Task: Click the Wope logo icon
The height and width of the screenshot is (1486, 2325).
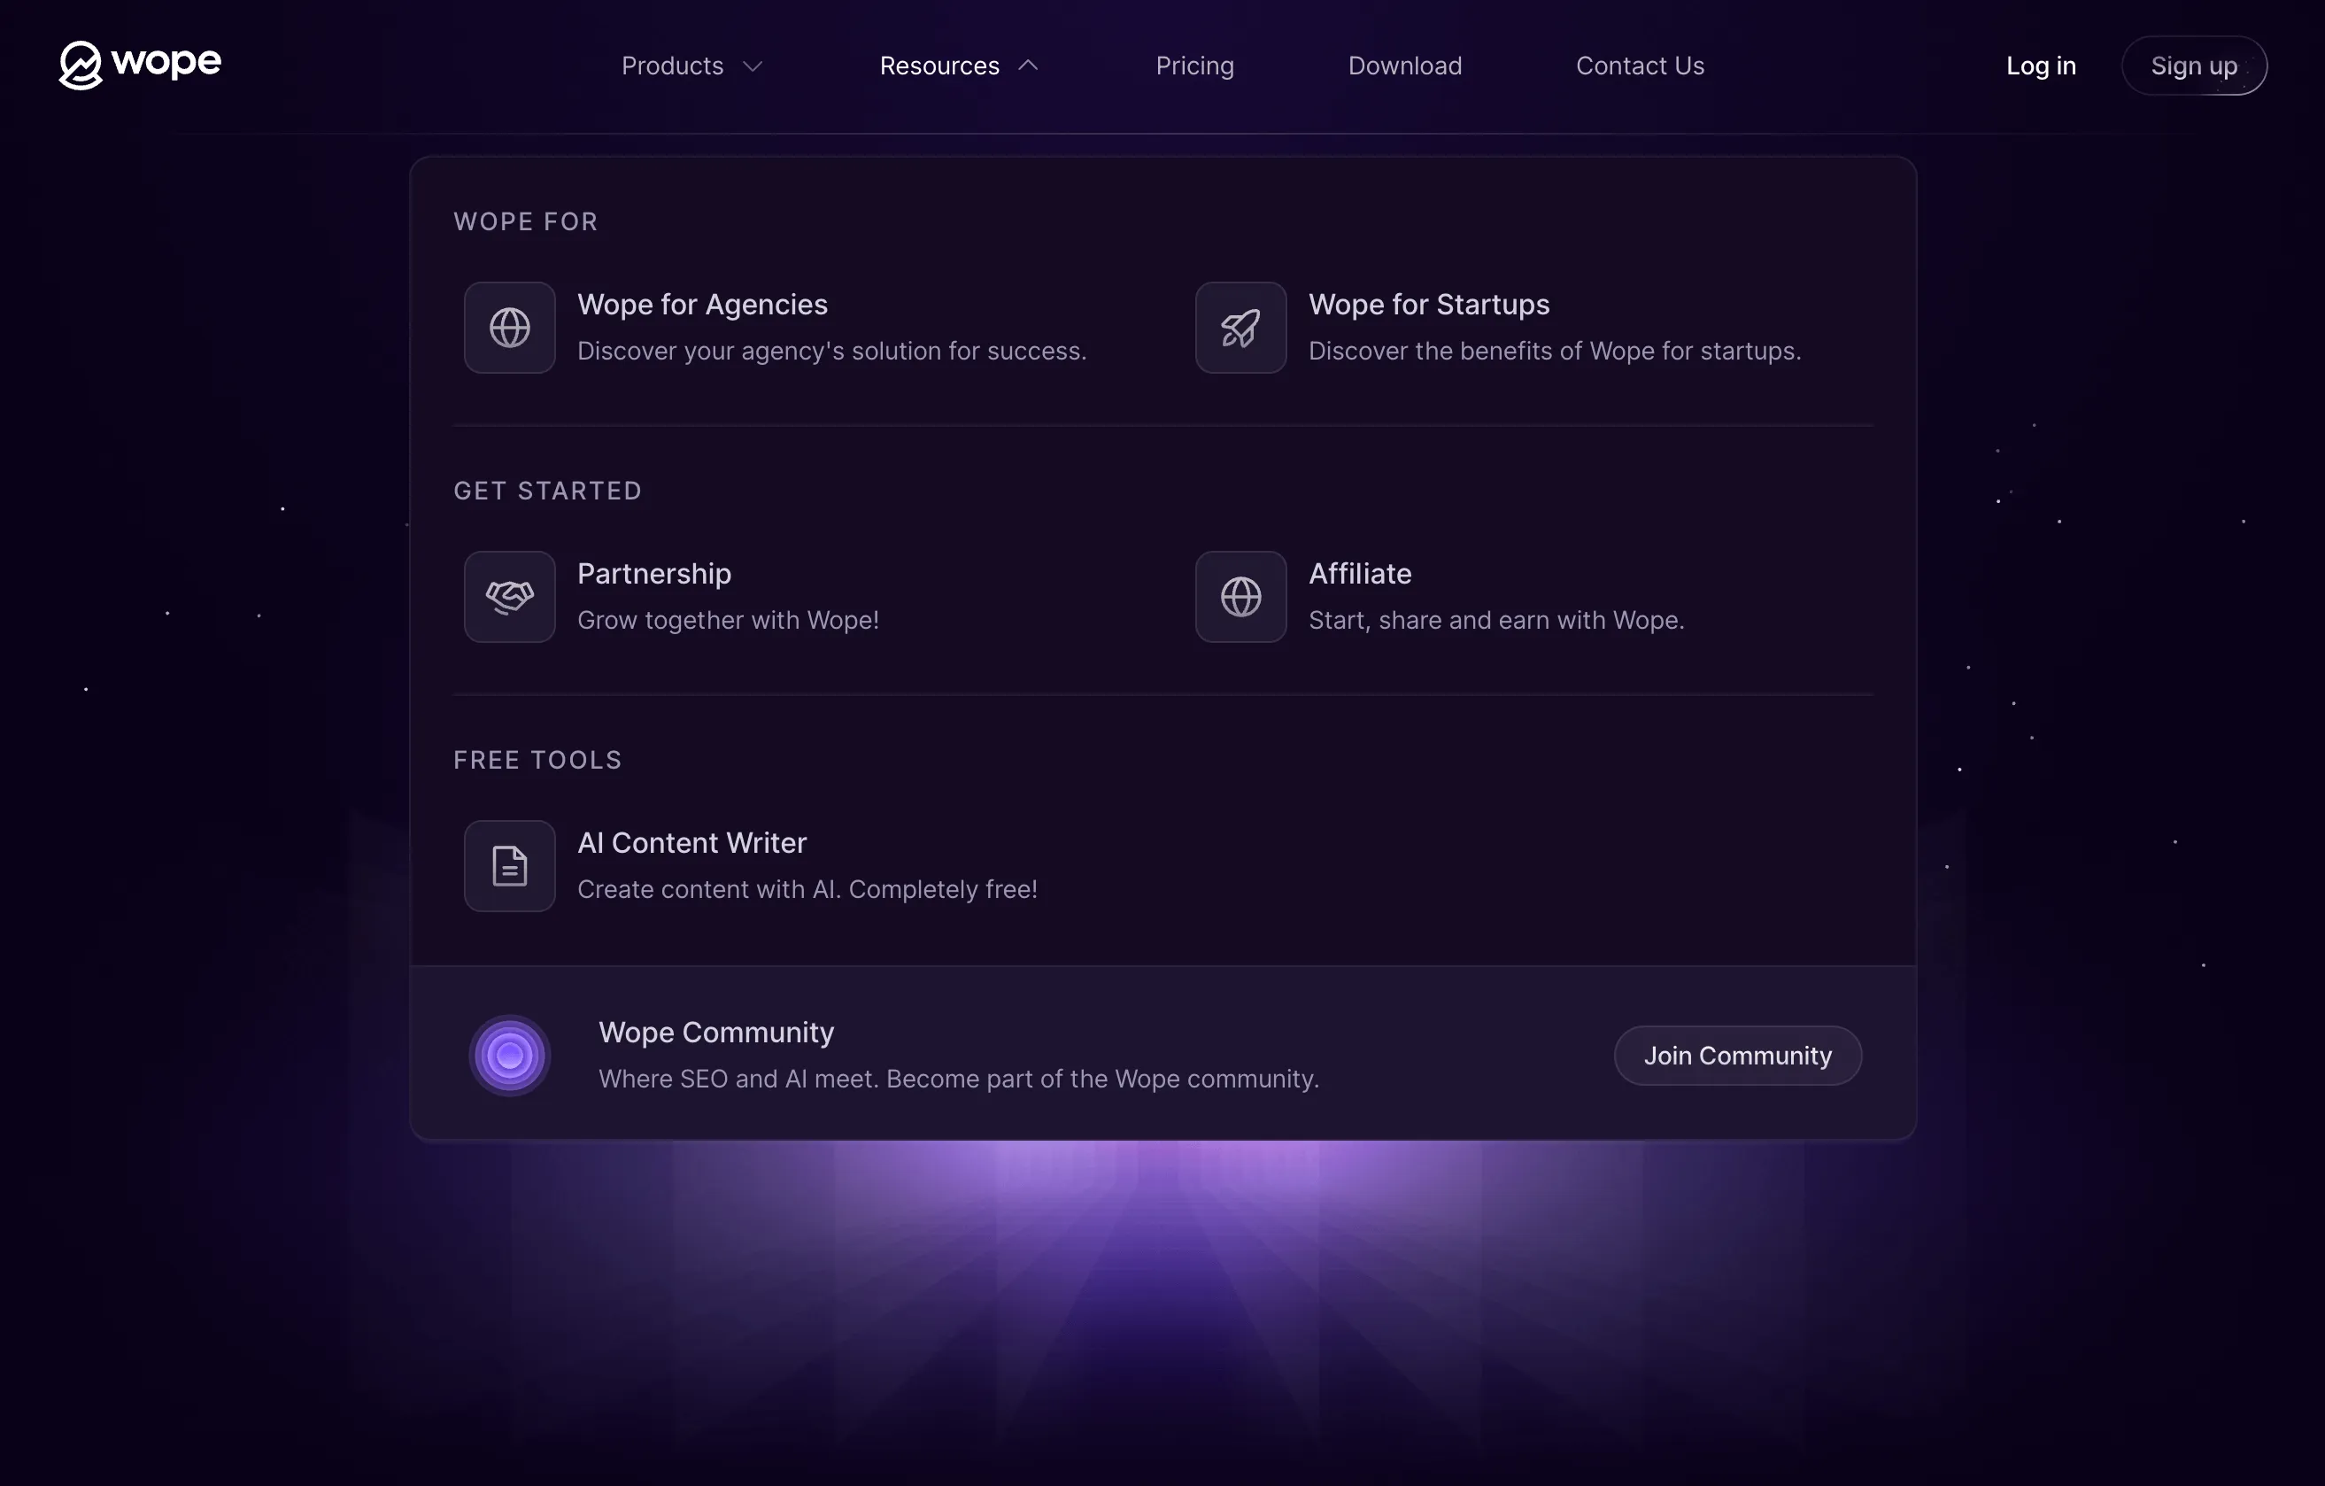Action: [81, 65]
